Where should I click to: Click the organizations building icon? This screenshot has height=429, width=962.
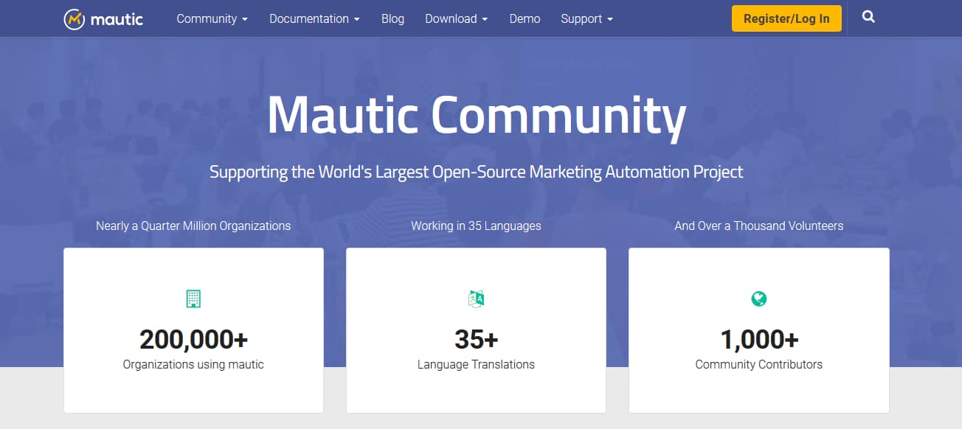click(x=193, y=299)
